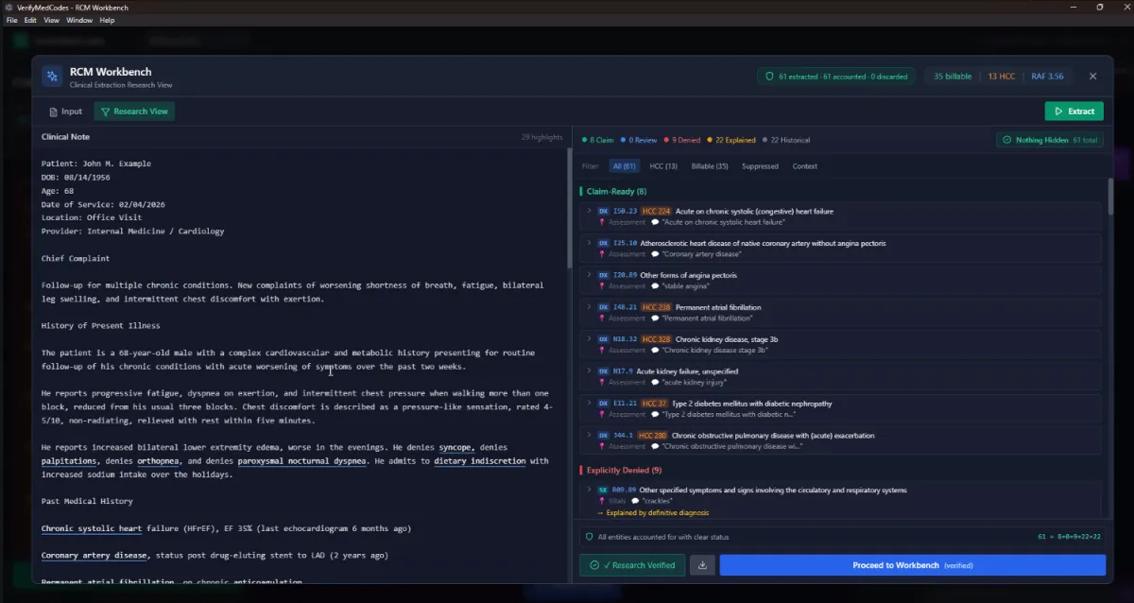Click the 'Explicitly Denied (9)' section header
Screen dimensions: 1134x603
pos(624,470)
